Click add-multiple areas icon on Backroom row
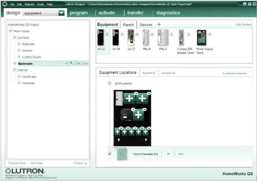 coord(72,63)
